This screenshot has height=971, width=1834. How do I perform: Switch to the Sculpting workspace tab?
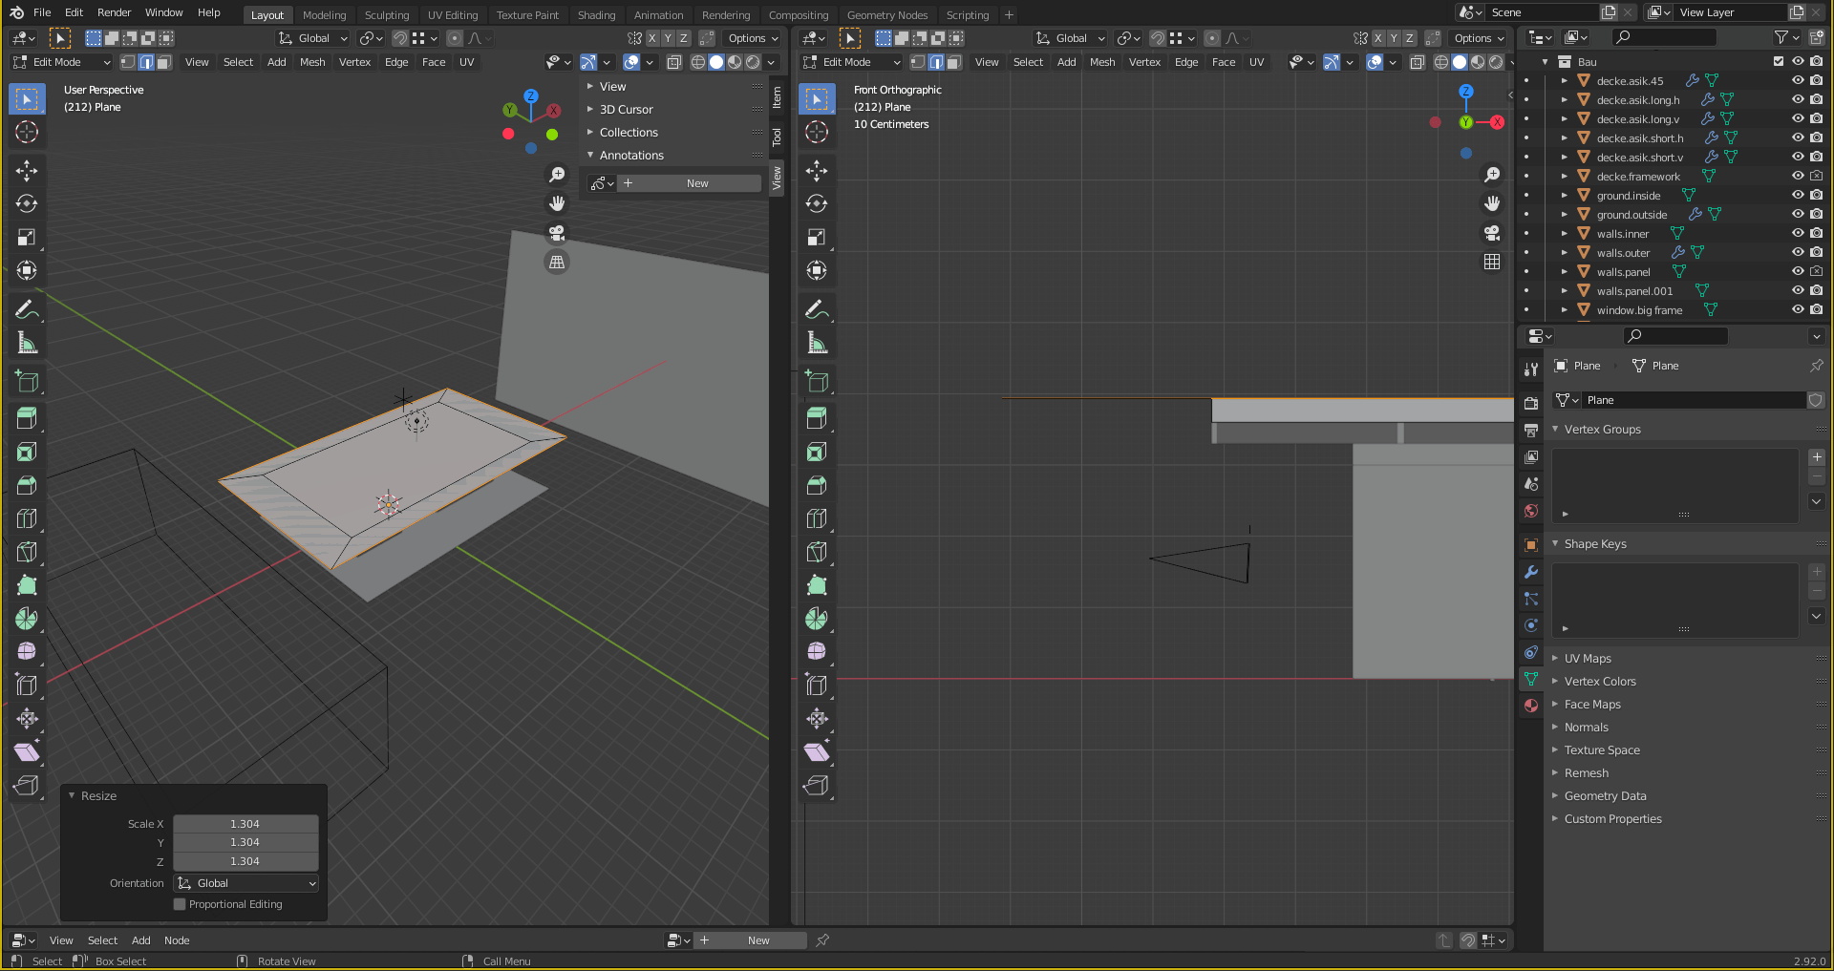point(386,15)
